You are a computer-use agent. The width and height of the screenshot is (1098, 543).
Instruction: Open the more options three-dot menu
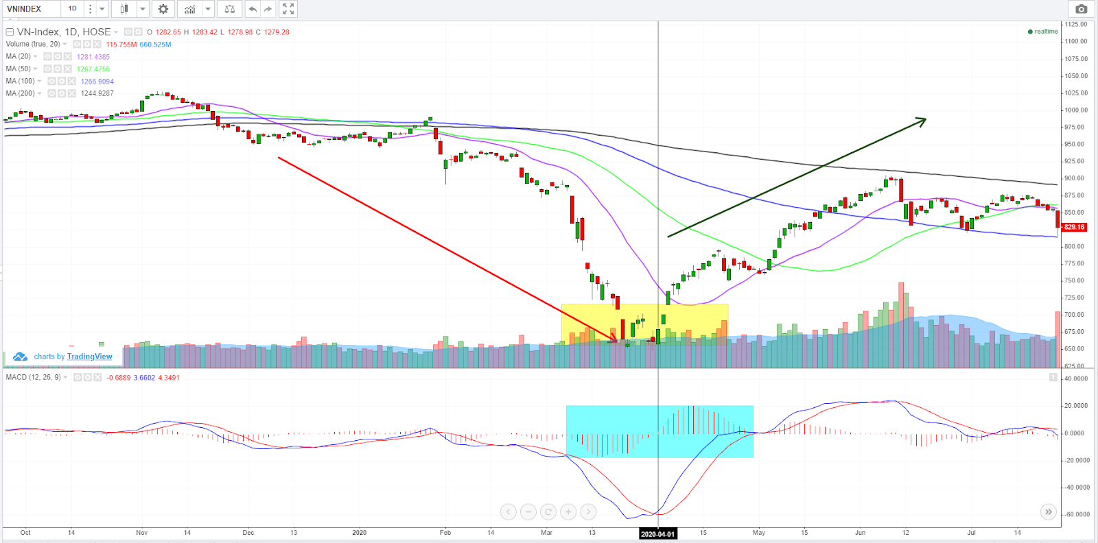(90, 9)
